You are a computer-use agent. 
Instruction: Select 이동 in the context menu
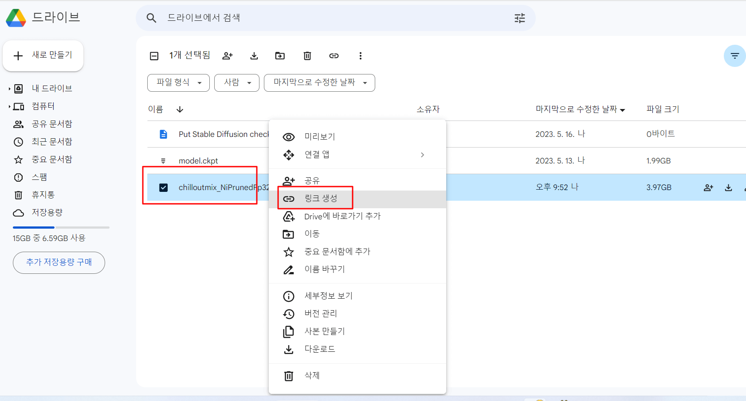357,234
